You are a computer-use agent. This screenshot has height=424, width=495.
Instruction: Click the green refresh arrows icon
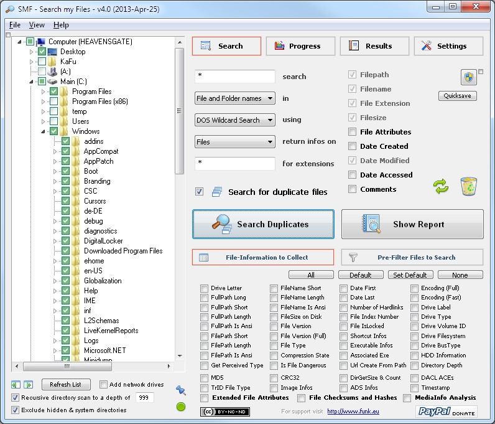pos(441,186)
